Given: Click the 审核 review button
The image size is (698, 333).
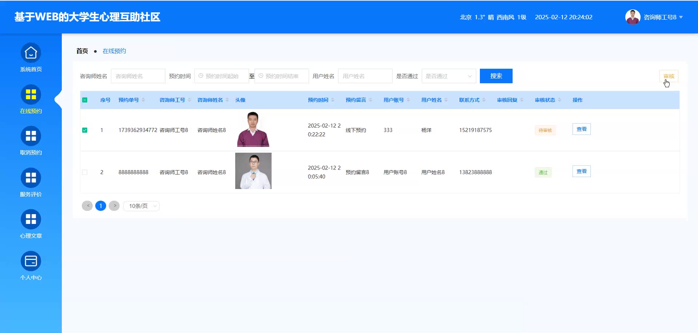Looking at the screenshot, I should click(669, 76).
